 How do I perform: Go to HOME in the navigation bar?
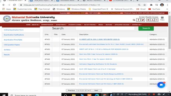[28, 25]
